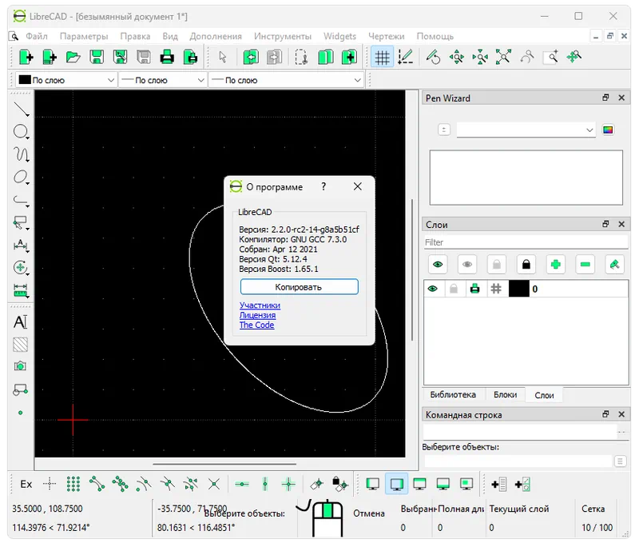Toggle snap on endpoints
Viewport: 639px width, 543px height.
[97, 485]
